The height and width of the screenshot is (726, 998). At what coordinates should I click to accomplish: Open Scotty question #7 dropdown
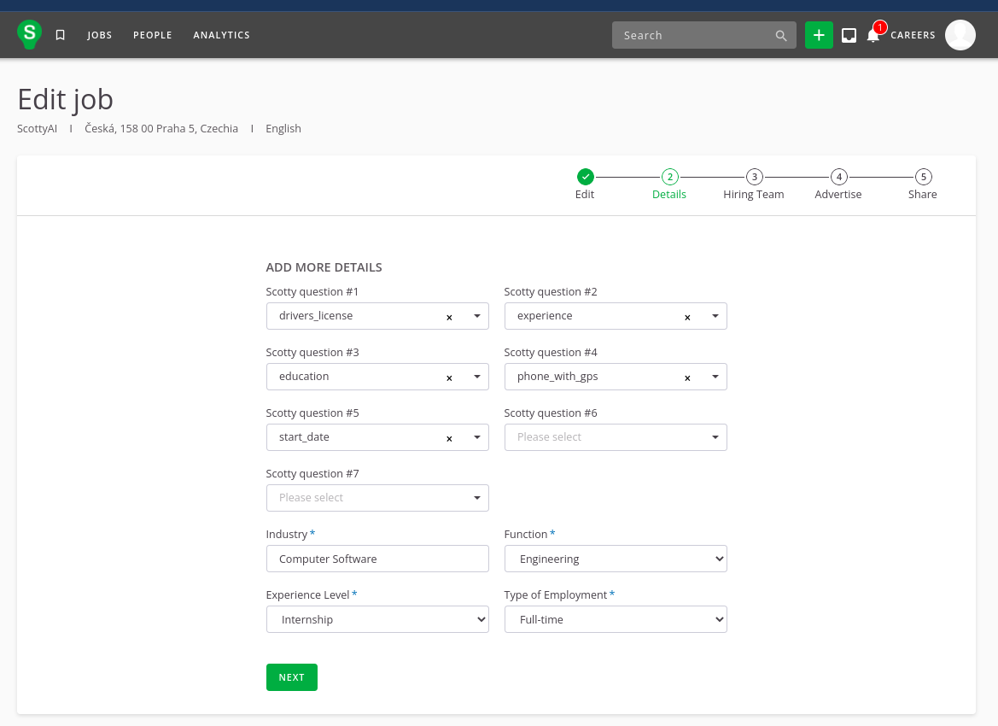[377, 498]
